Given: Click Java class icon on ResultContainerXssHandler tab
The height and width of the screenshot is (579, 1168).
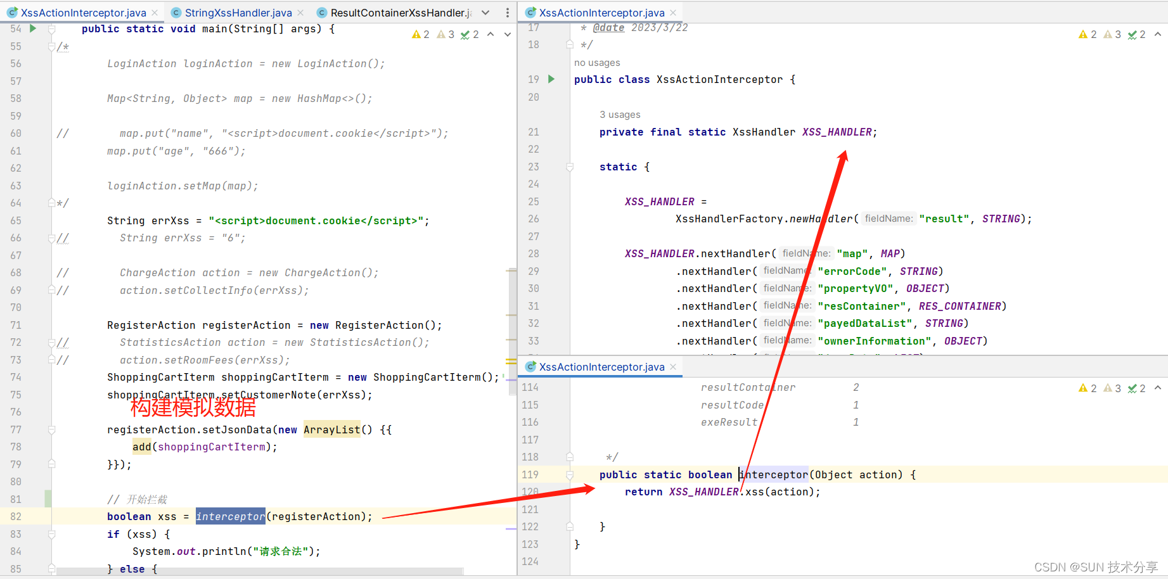Looking at the screenshot, I should pyautogui.click(x=322, y=13).
